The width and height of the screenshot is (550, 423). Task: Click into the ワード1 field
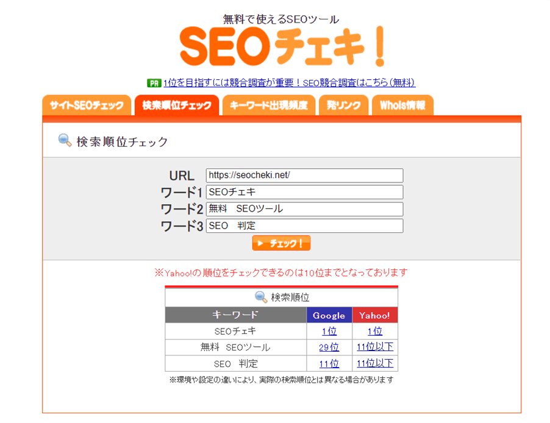[304, 192]
